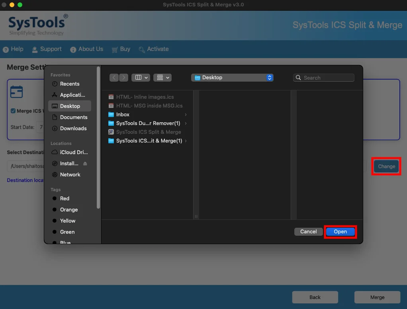Click the column view icon in file dialog
407x309 pixels.
(138, 78)
